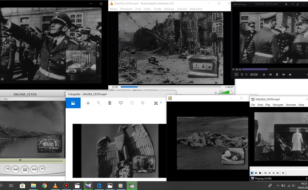Zoom in using the Photos magnifier icon

coord(99,103)
